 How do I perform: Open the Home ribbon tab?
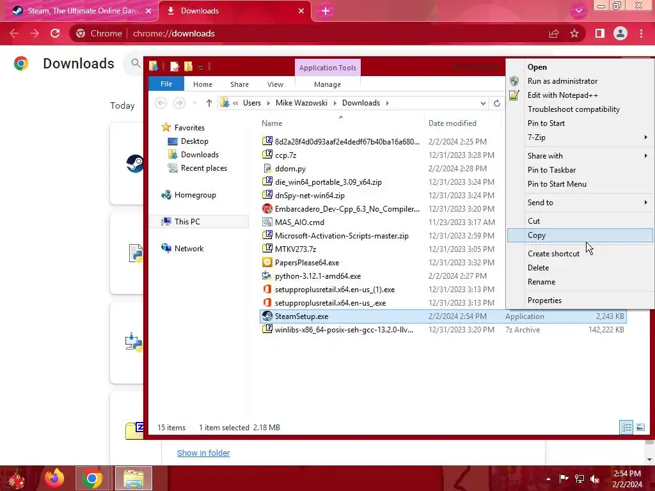[x=203, y=84]
